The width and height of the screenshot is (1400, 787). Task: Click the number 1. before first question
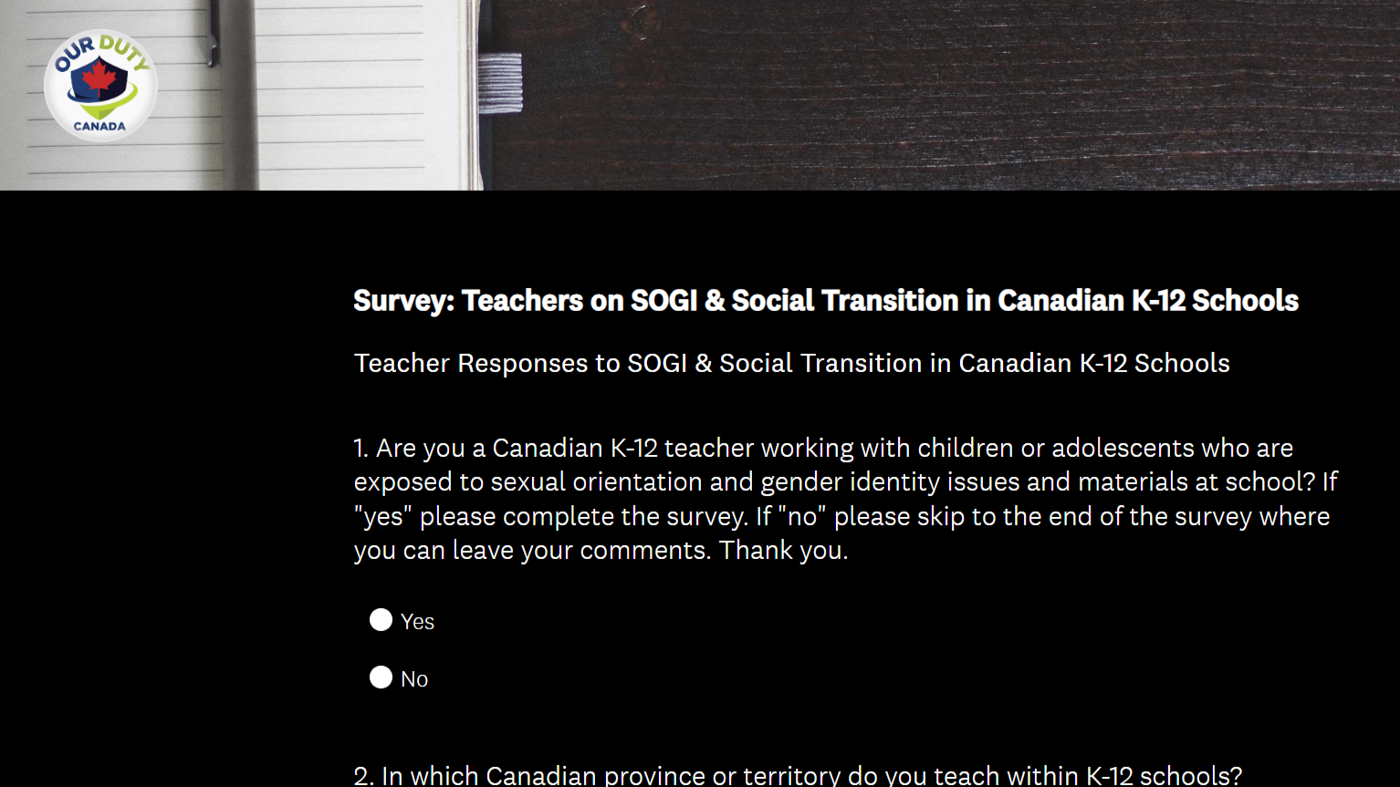point(361,448)
